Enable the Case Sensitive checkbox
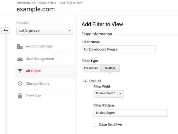Viewport: 178px width, 134px height. [x=96, y=124]
